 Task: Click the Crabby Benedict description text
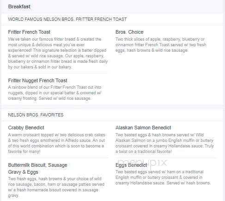pyautogui.click(x=56, y=143)
